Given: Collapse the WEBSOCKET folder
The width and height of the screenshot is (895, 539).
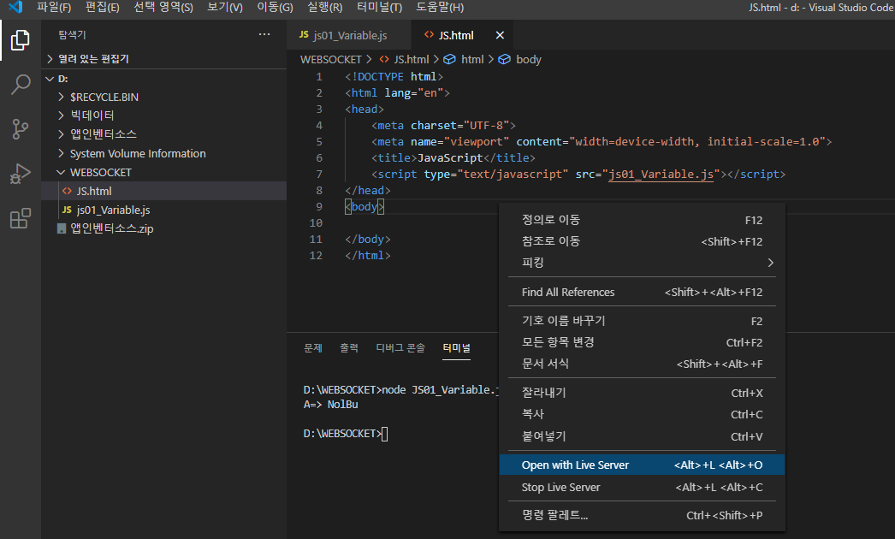Looking at the screenshot, I should pyautogui.click(x=61, y=173).
